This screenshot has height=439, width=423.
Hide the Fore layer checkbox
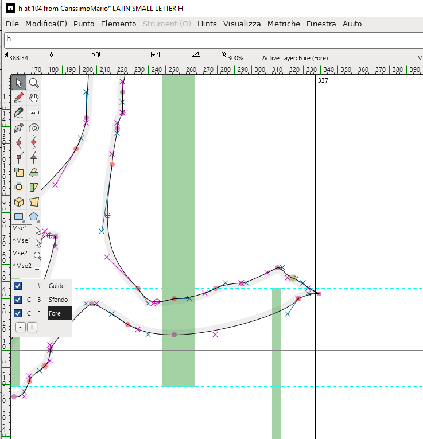tap(18, 313)
